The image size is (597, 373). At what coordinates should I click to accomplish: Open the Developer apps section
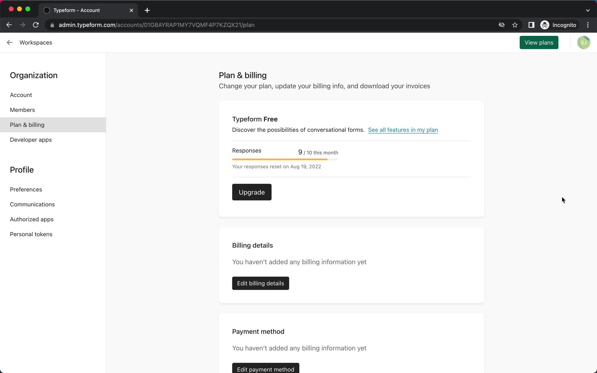[31, 139]
